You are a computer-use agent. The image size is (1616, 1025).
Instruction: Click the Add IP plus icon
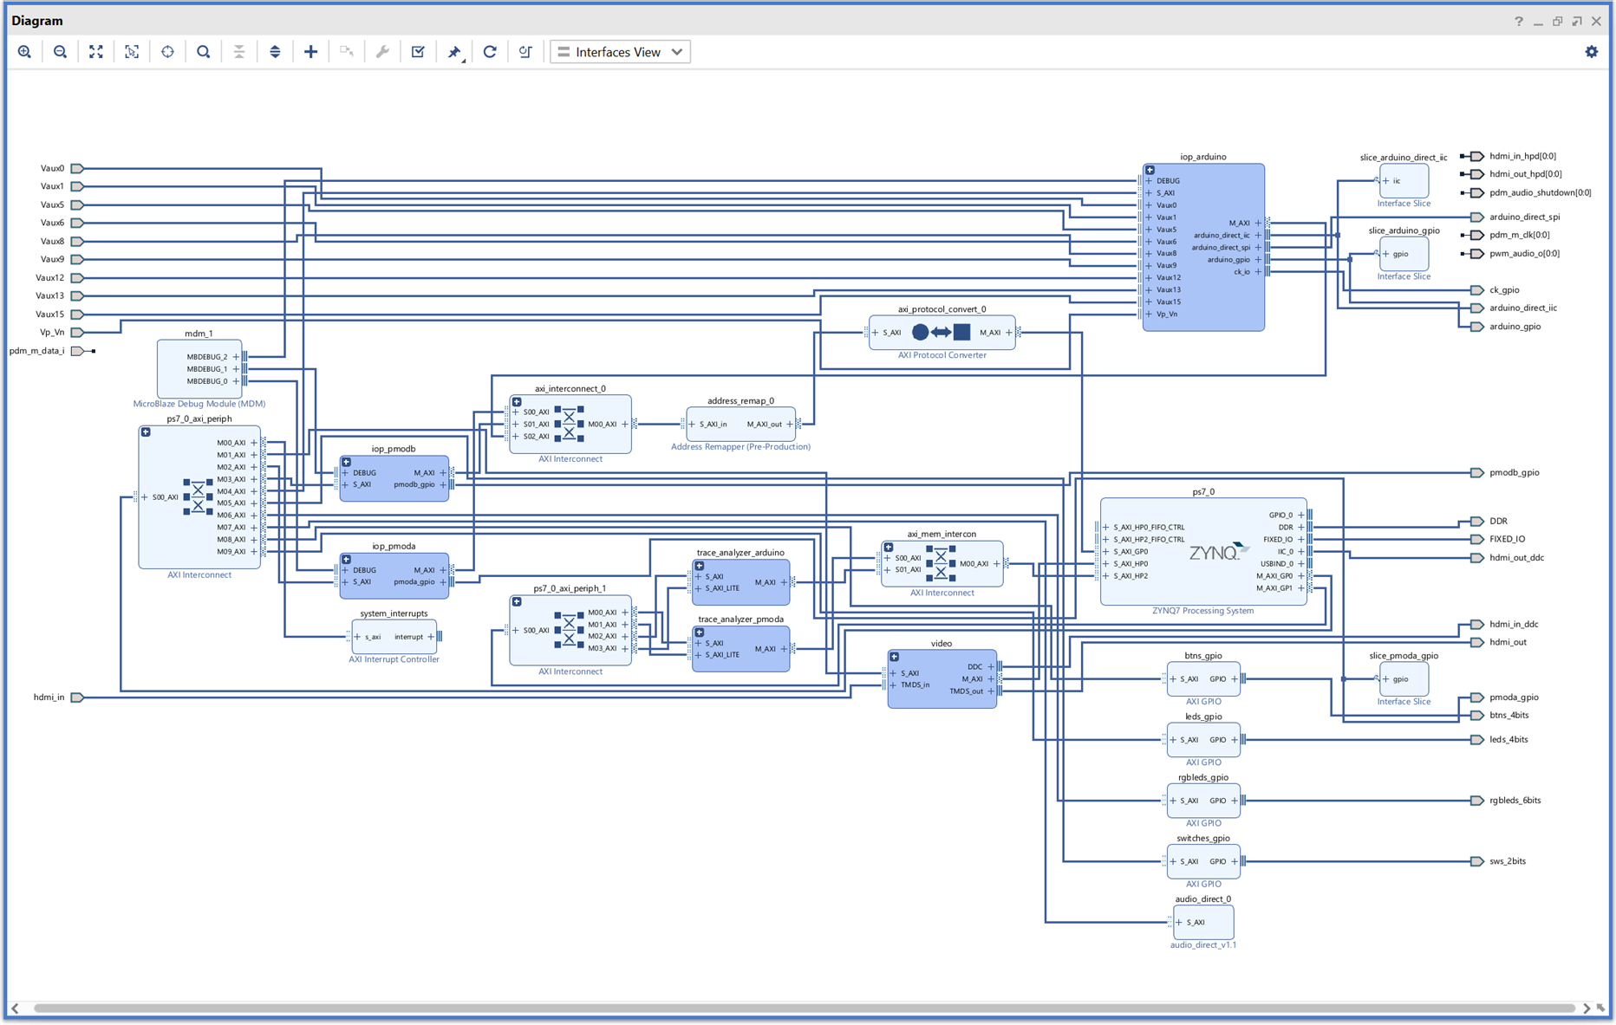310,52
